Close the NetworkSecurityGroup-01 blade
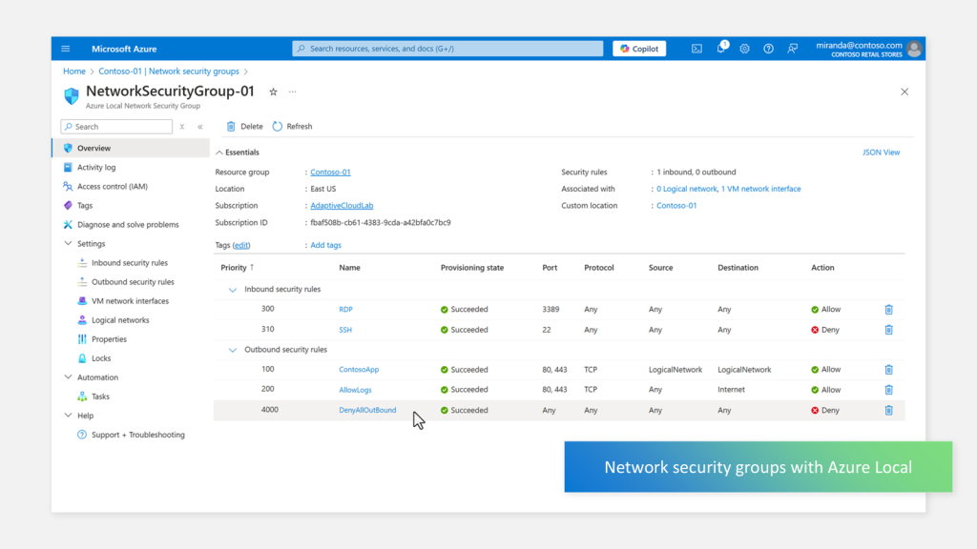 [904, 92]
